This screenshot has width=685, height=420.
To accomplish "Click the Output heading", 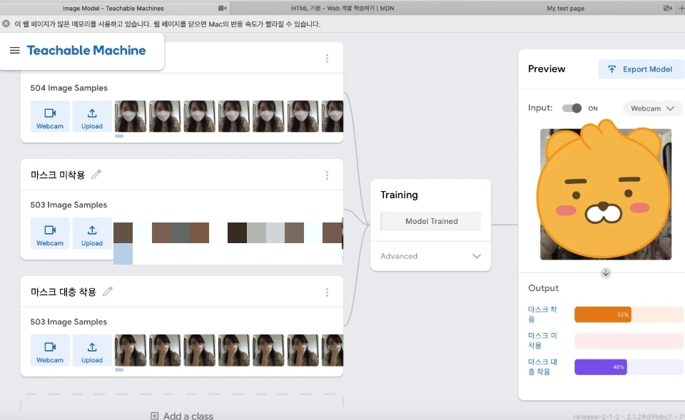I will click(x=544, y=288).
